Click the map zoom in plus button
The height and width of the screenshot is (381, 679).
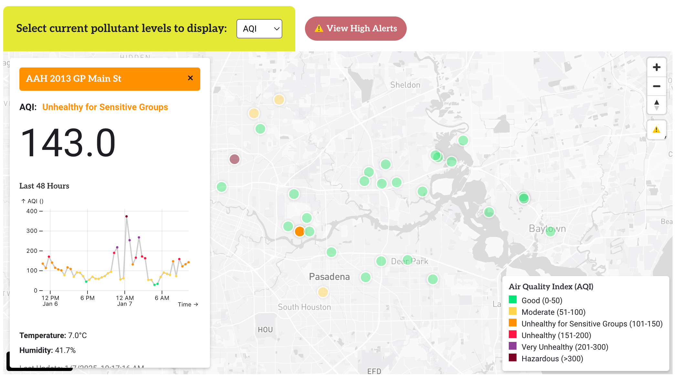[656, 67]
